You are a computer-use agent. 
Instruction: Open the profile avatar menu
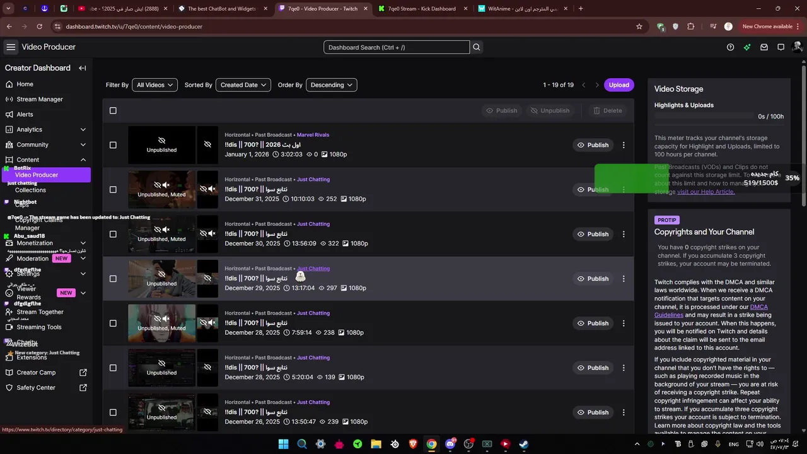click(797, 47)
